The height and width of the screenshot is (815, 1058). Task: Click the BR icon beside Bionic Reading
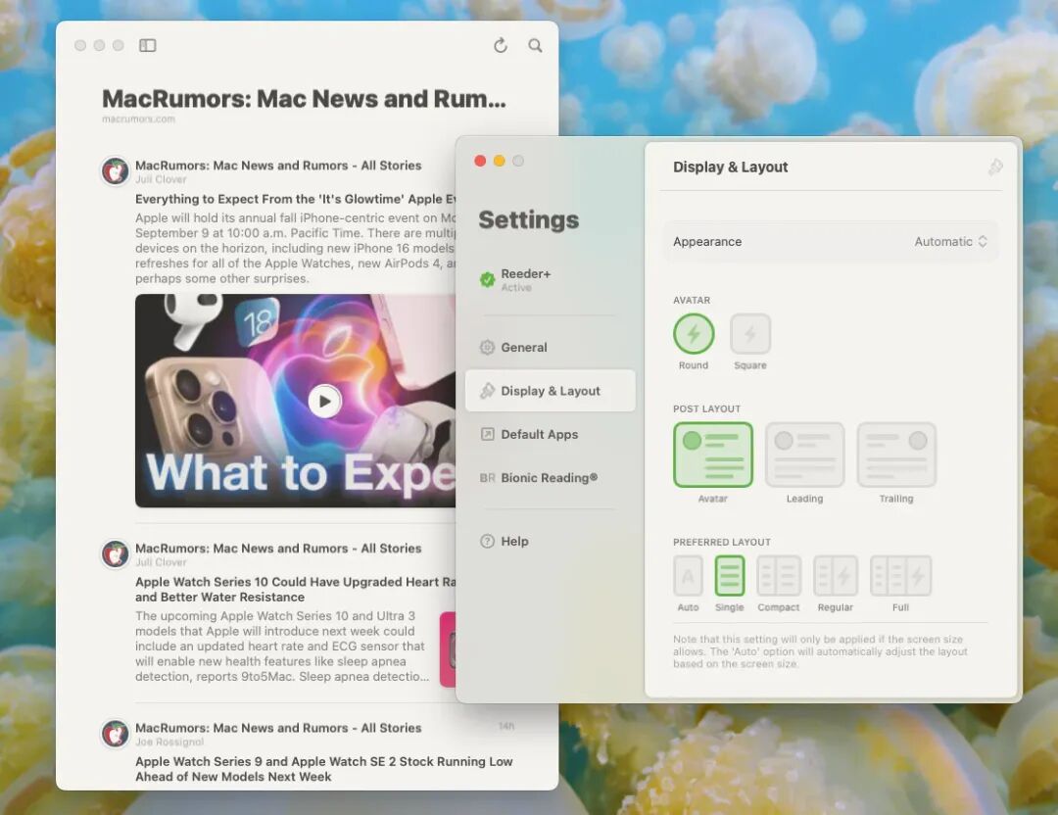pos(487,478)
